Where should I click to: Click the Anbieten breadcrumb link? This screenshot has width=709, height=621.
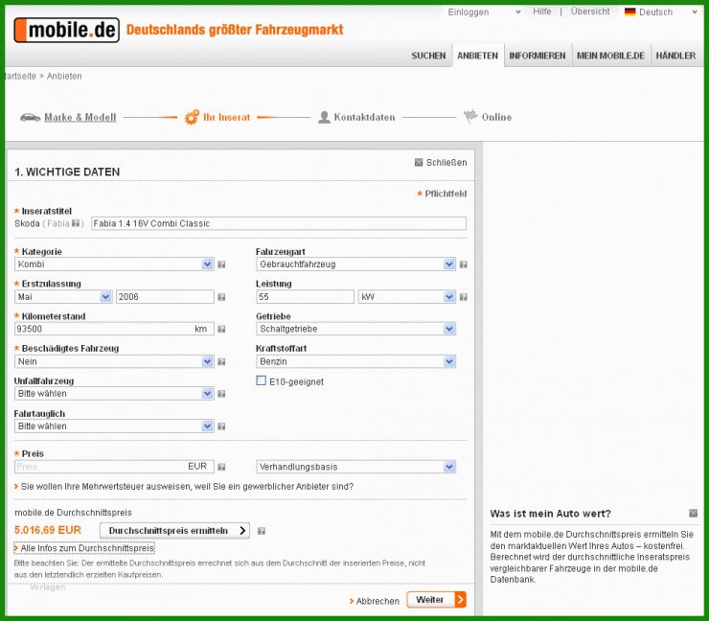tap(64, 76)
